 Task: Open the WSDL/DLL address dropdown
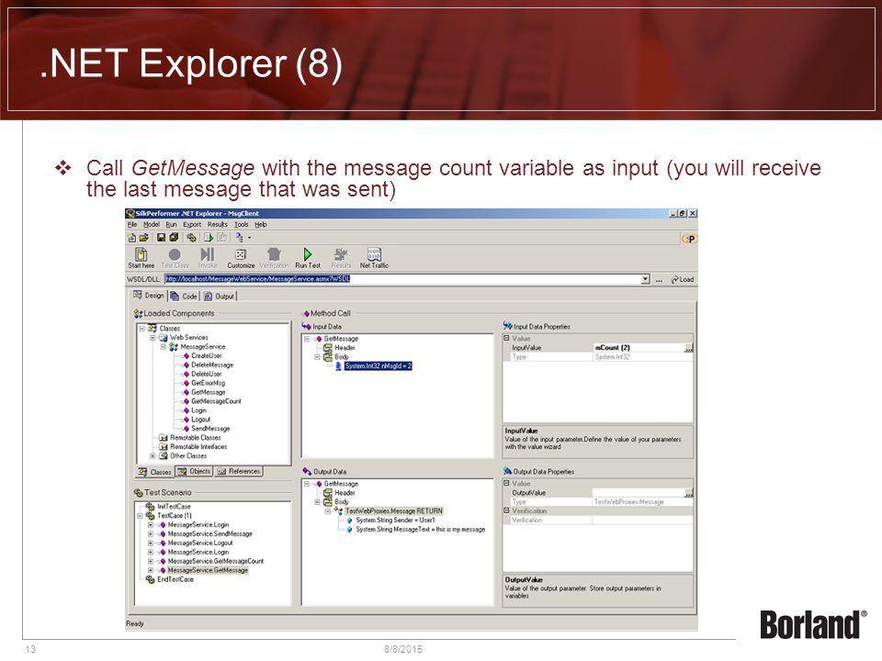tap(645, 279)
